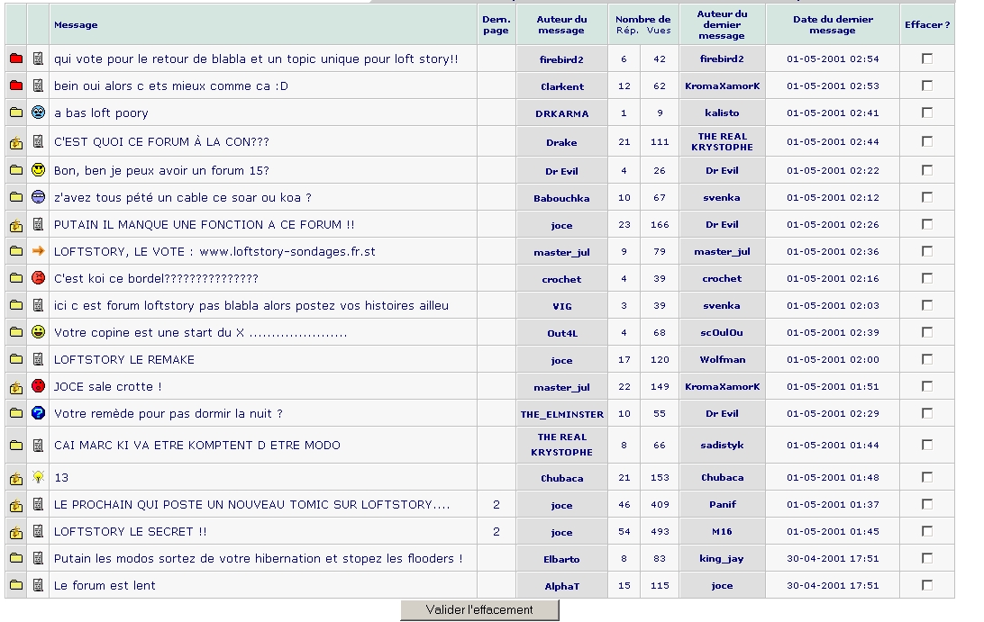This screenshot has height=622, width=984.
Task: Open the topic 'C'EST QUOI CE FORUM À LA CON???'
Action: (x=161, y=142)
